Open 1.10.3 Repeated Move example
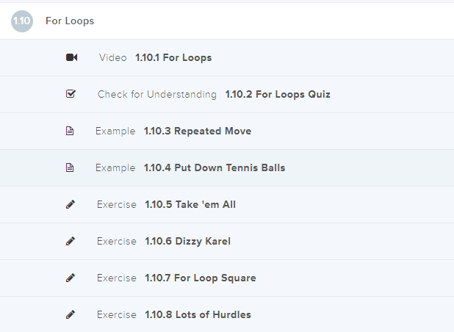This screenshot has width=454, height=332. [x=198, y=131]
